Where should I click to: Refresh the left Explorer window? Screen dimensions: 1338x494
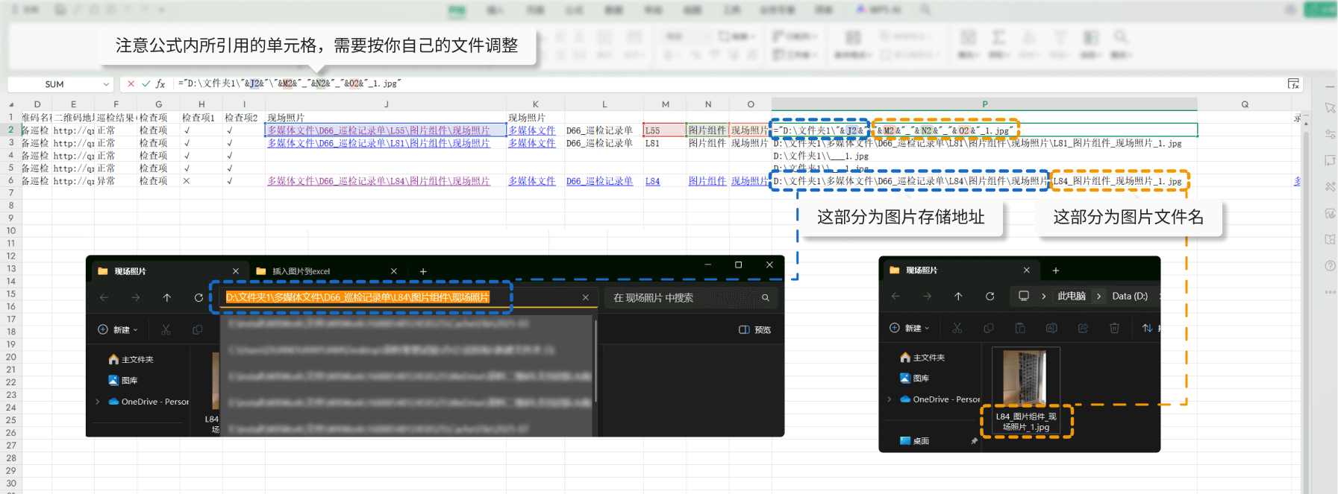(198, 298)
